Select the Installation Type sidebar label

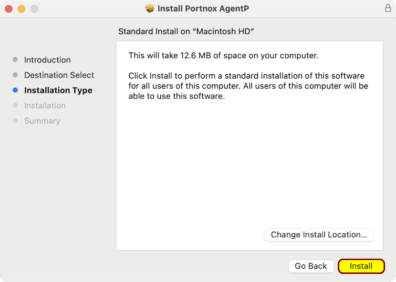pyautogui.click(x=58, y=91)
